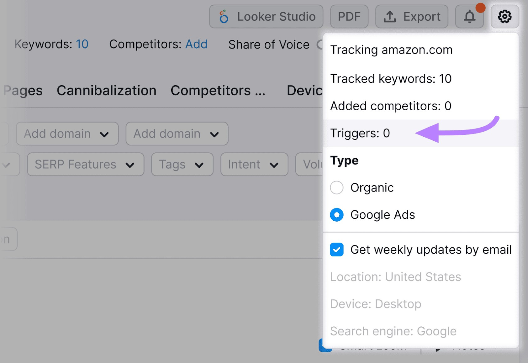Click the Export upload icon
The height and width of the screenshot is (363, 528).
390,16
